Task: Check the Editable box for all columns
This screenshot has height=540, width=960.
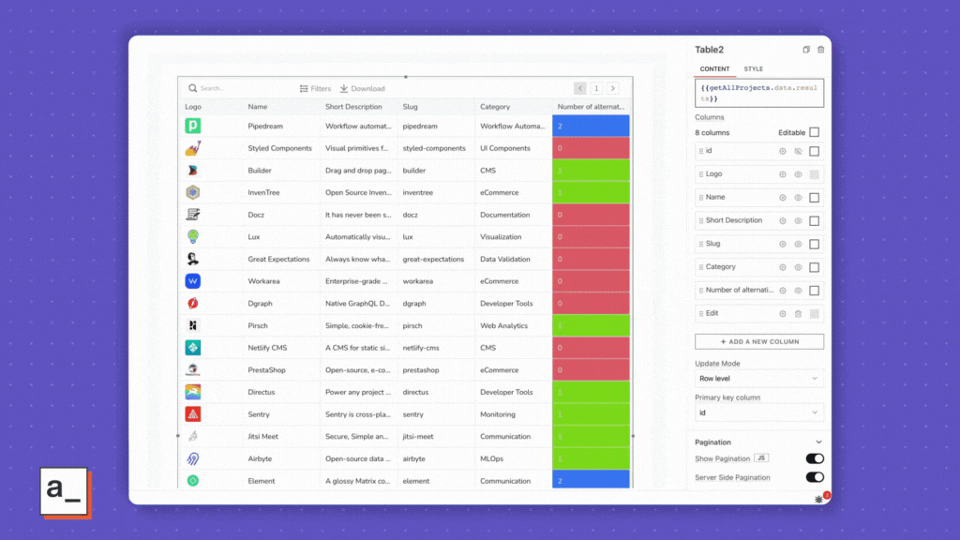Action: click(814, 132)
